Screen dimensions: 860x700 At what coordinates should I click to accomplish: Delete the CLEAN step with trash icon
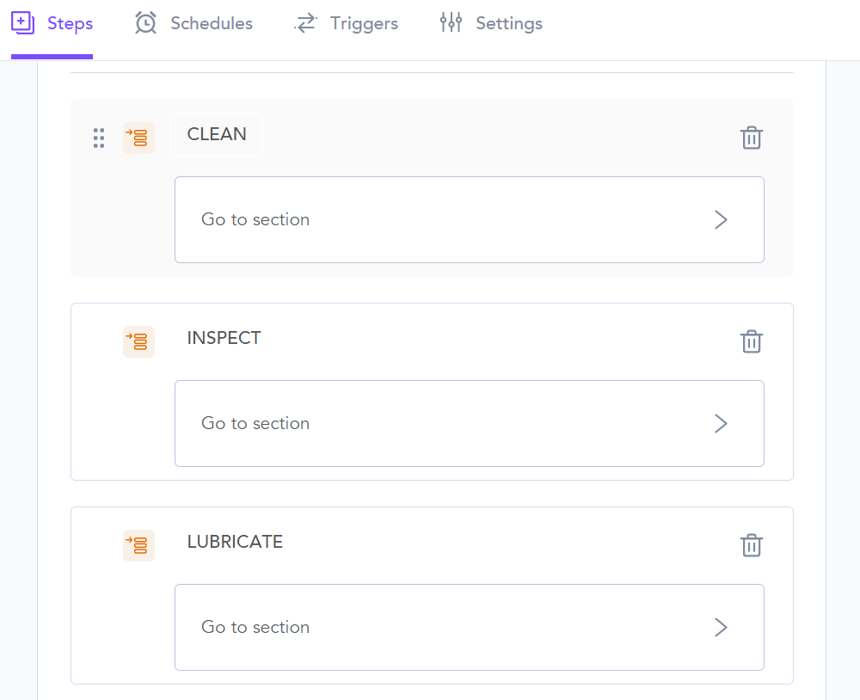752,138
